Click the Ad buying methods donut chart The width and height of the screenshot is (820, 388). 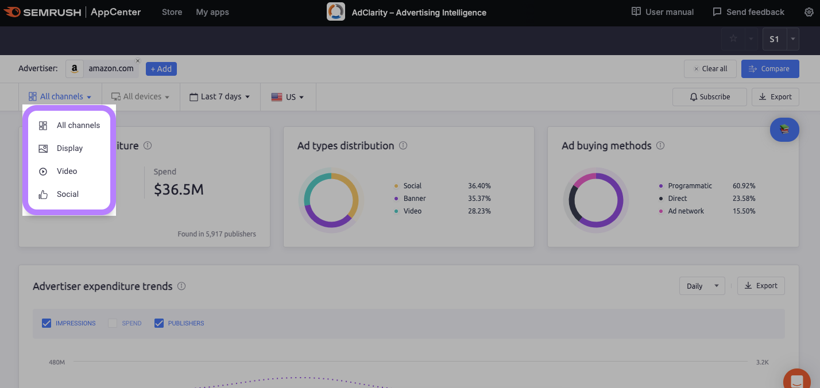pos(595,200)
